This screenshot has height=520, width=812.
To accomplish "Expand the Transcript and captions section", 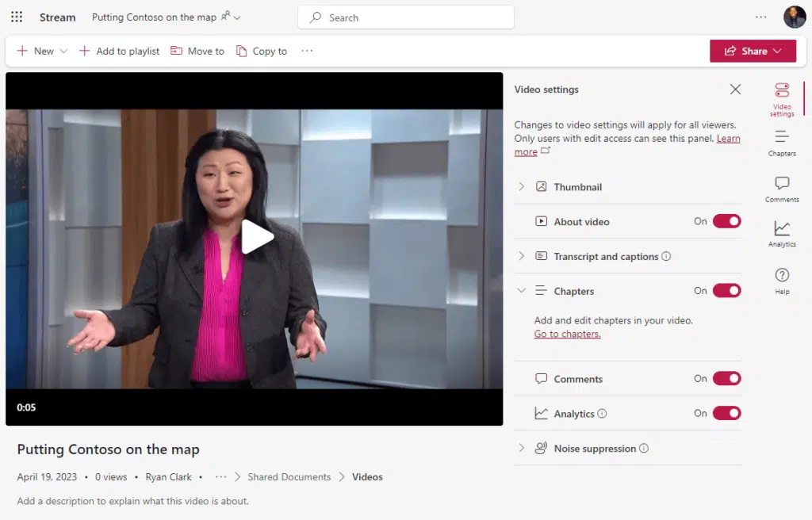I will coord(522,256).
